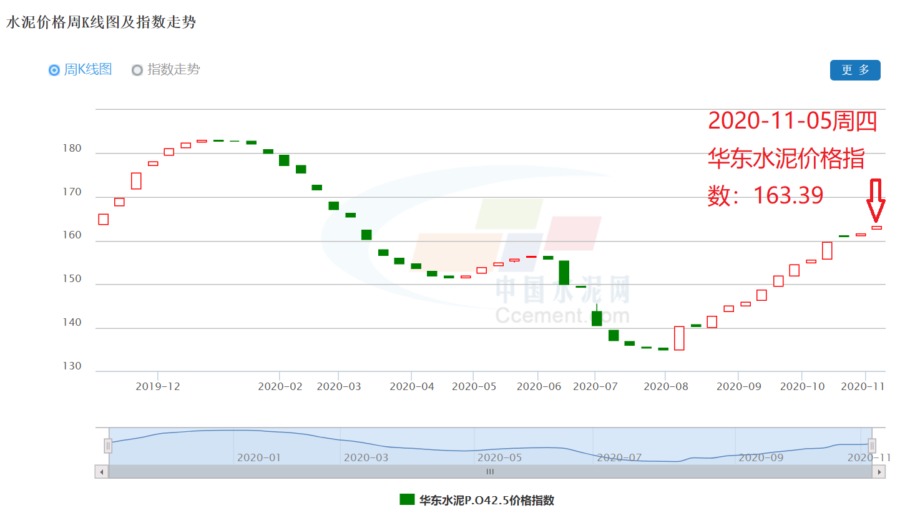Grab the right range handle of the data zoom

click(x=872, y=446)
